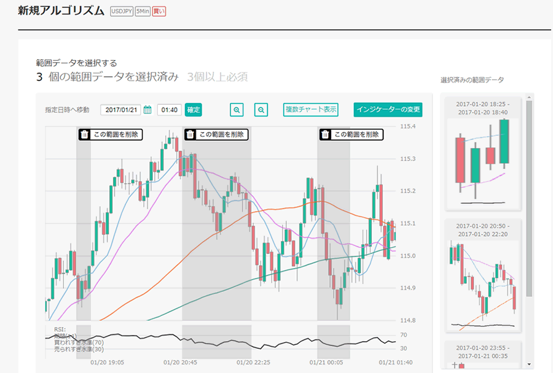Open 複数チャート表示 multiple chart view
Image resolution: width=553 pixels, height=373 pixels.
tap(311, 110)
